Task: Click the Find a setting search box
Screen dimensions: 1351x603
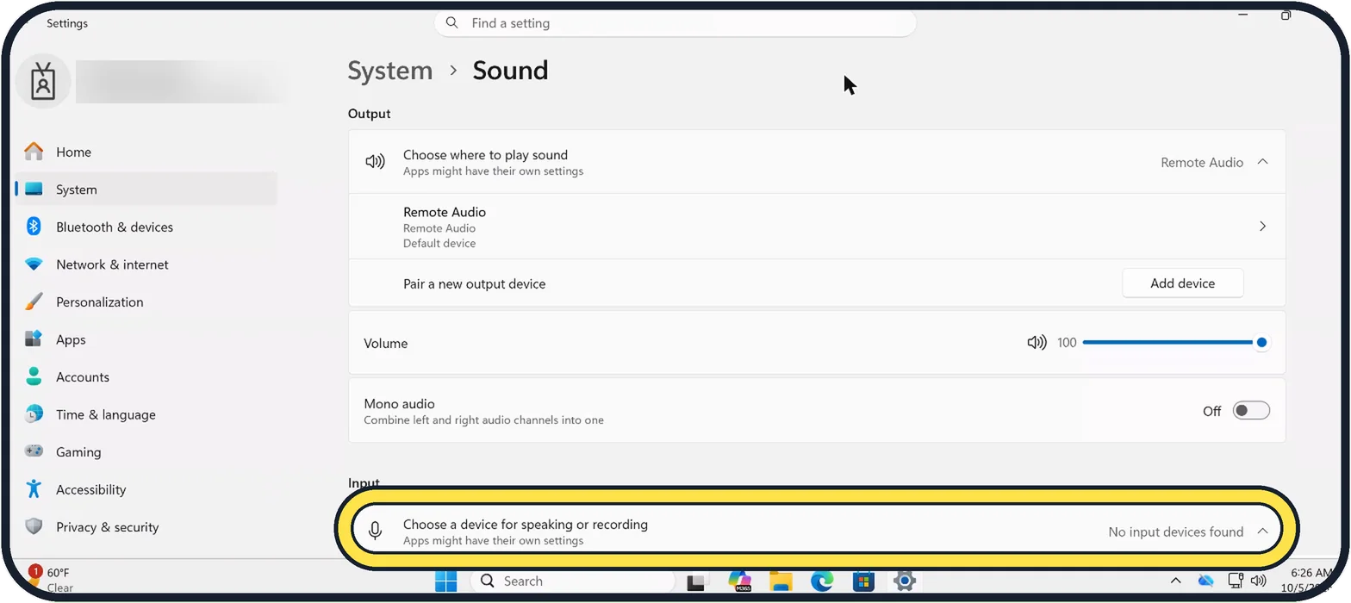Action: (675, 23)
